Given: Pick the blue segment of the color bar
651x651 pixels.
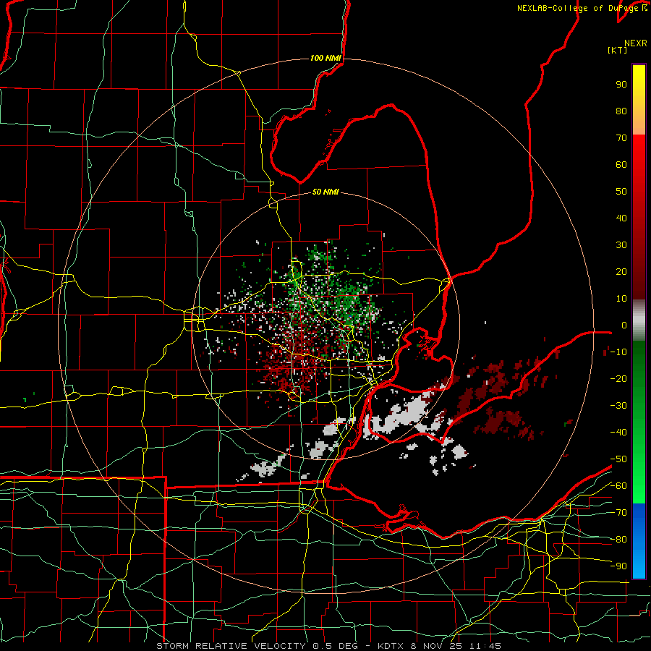Looking at the screenshot, I should click(x=639, y=541).
